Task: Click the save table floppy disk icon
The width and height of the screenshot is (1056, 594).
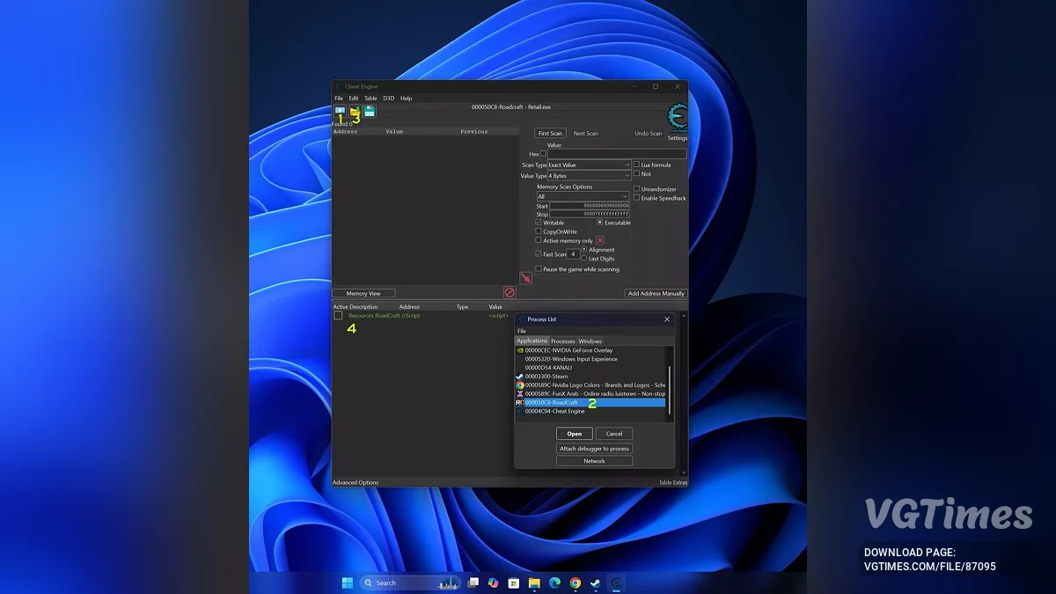Action: (370, 112)
